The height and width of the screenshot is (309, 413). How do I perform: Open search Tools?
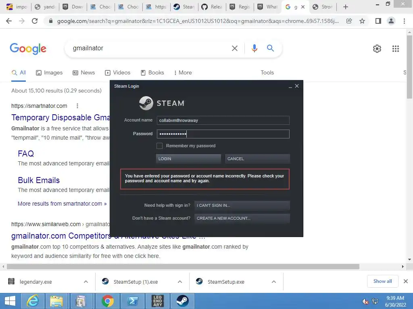(x=267, y=73)
